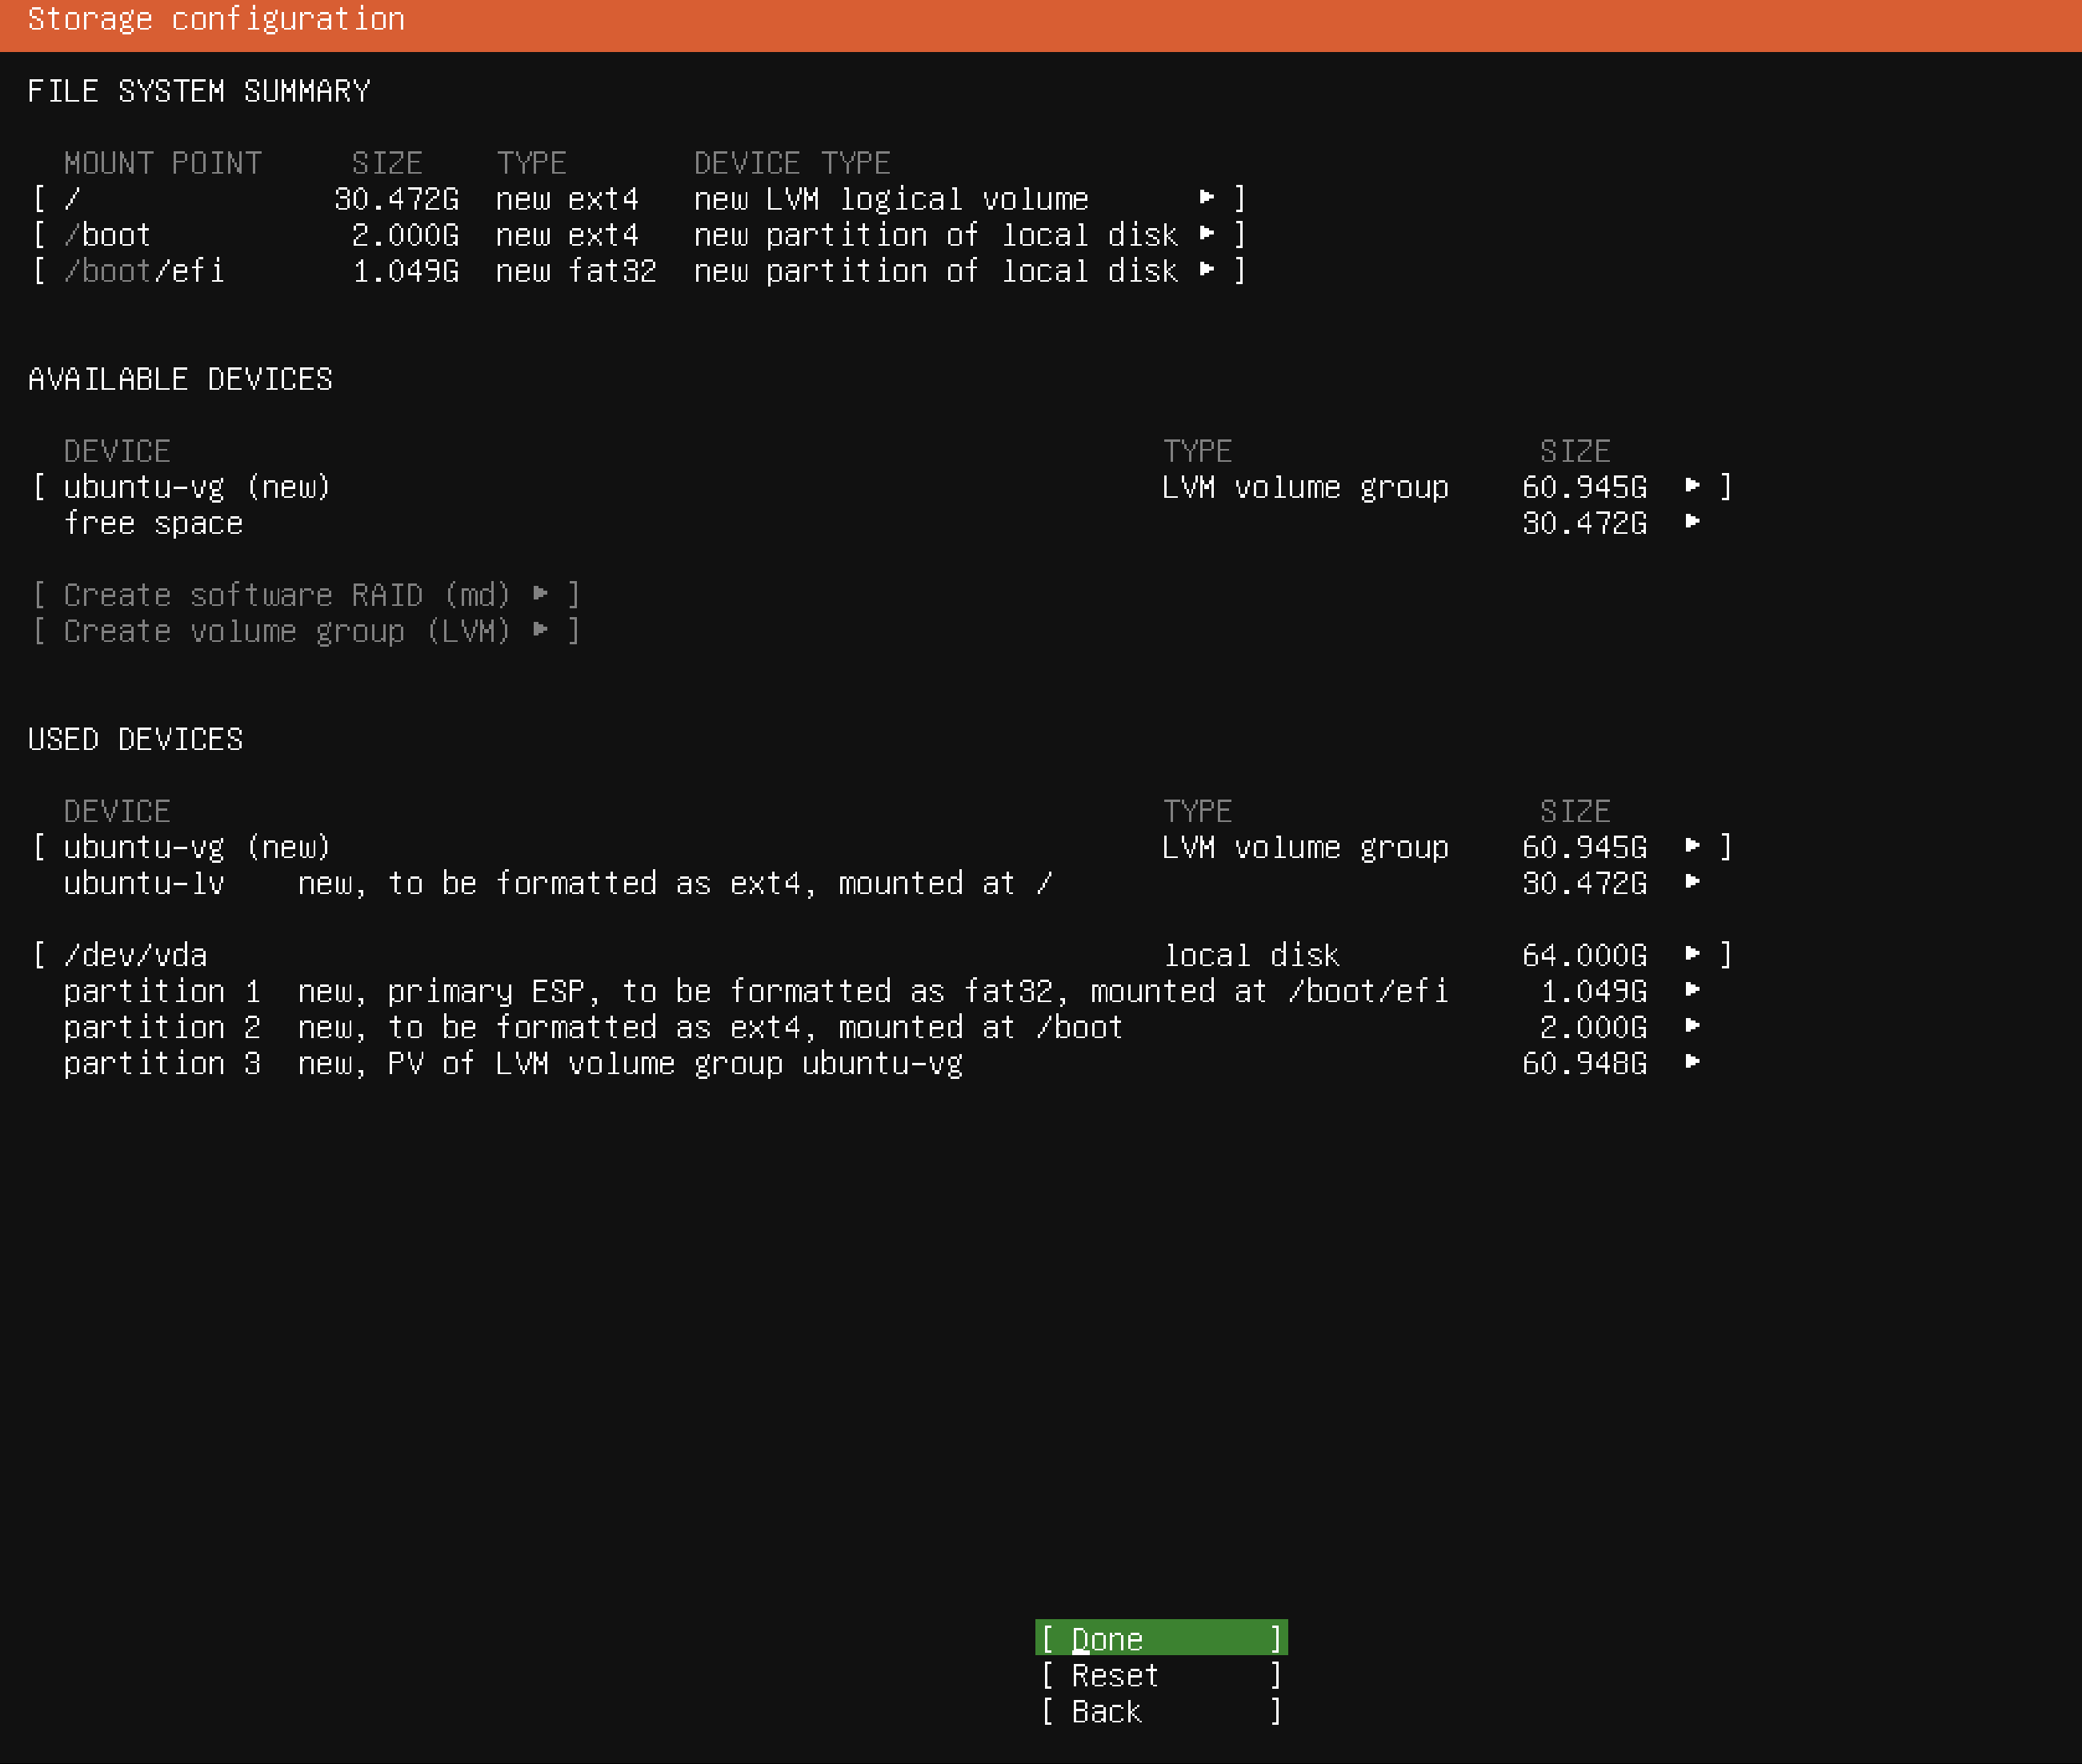This screenshot has width=2082, height=1764.
Task: Click arrow for ubuntu-lv logical volume
Action: point(1692,881)
